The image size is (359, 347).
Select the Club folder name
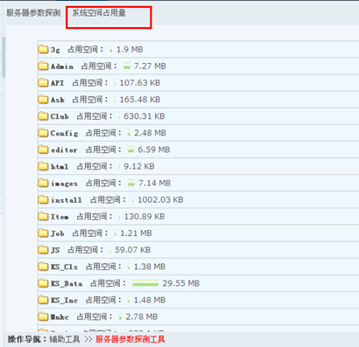60,116
